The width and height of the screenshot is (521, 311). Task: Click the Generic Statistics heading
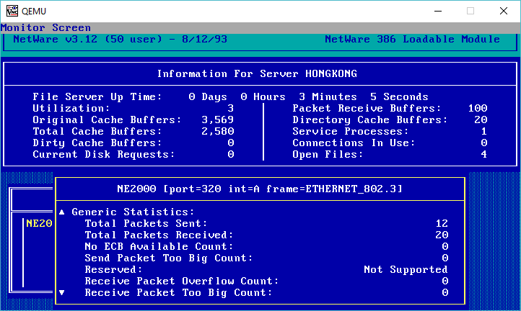pyautogui.click(x=133, y=212)
